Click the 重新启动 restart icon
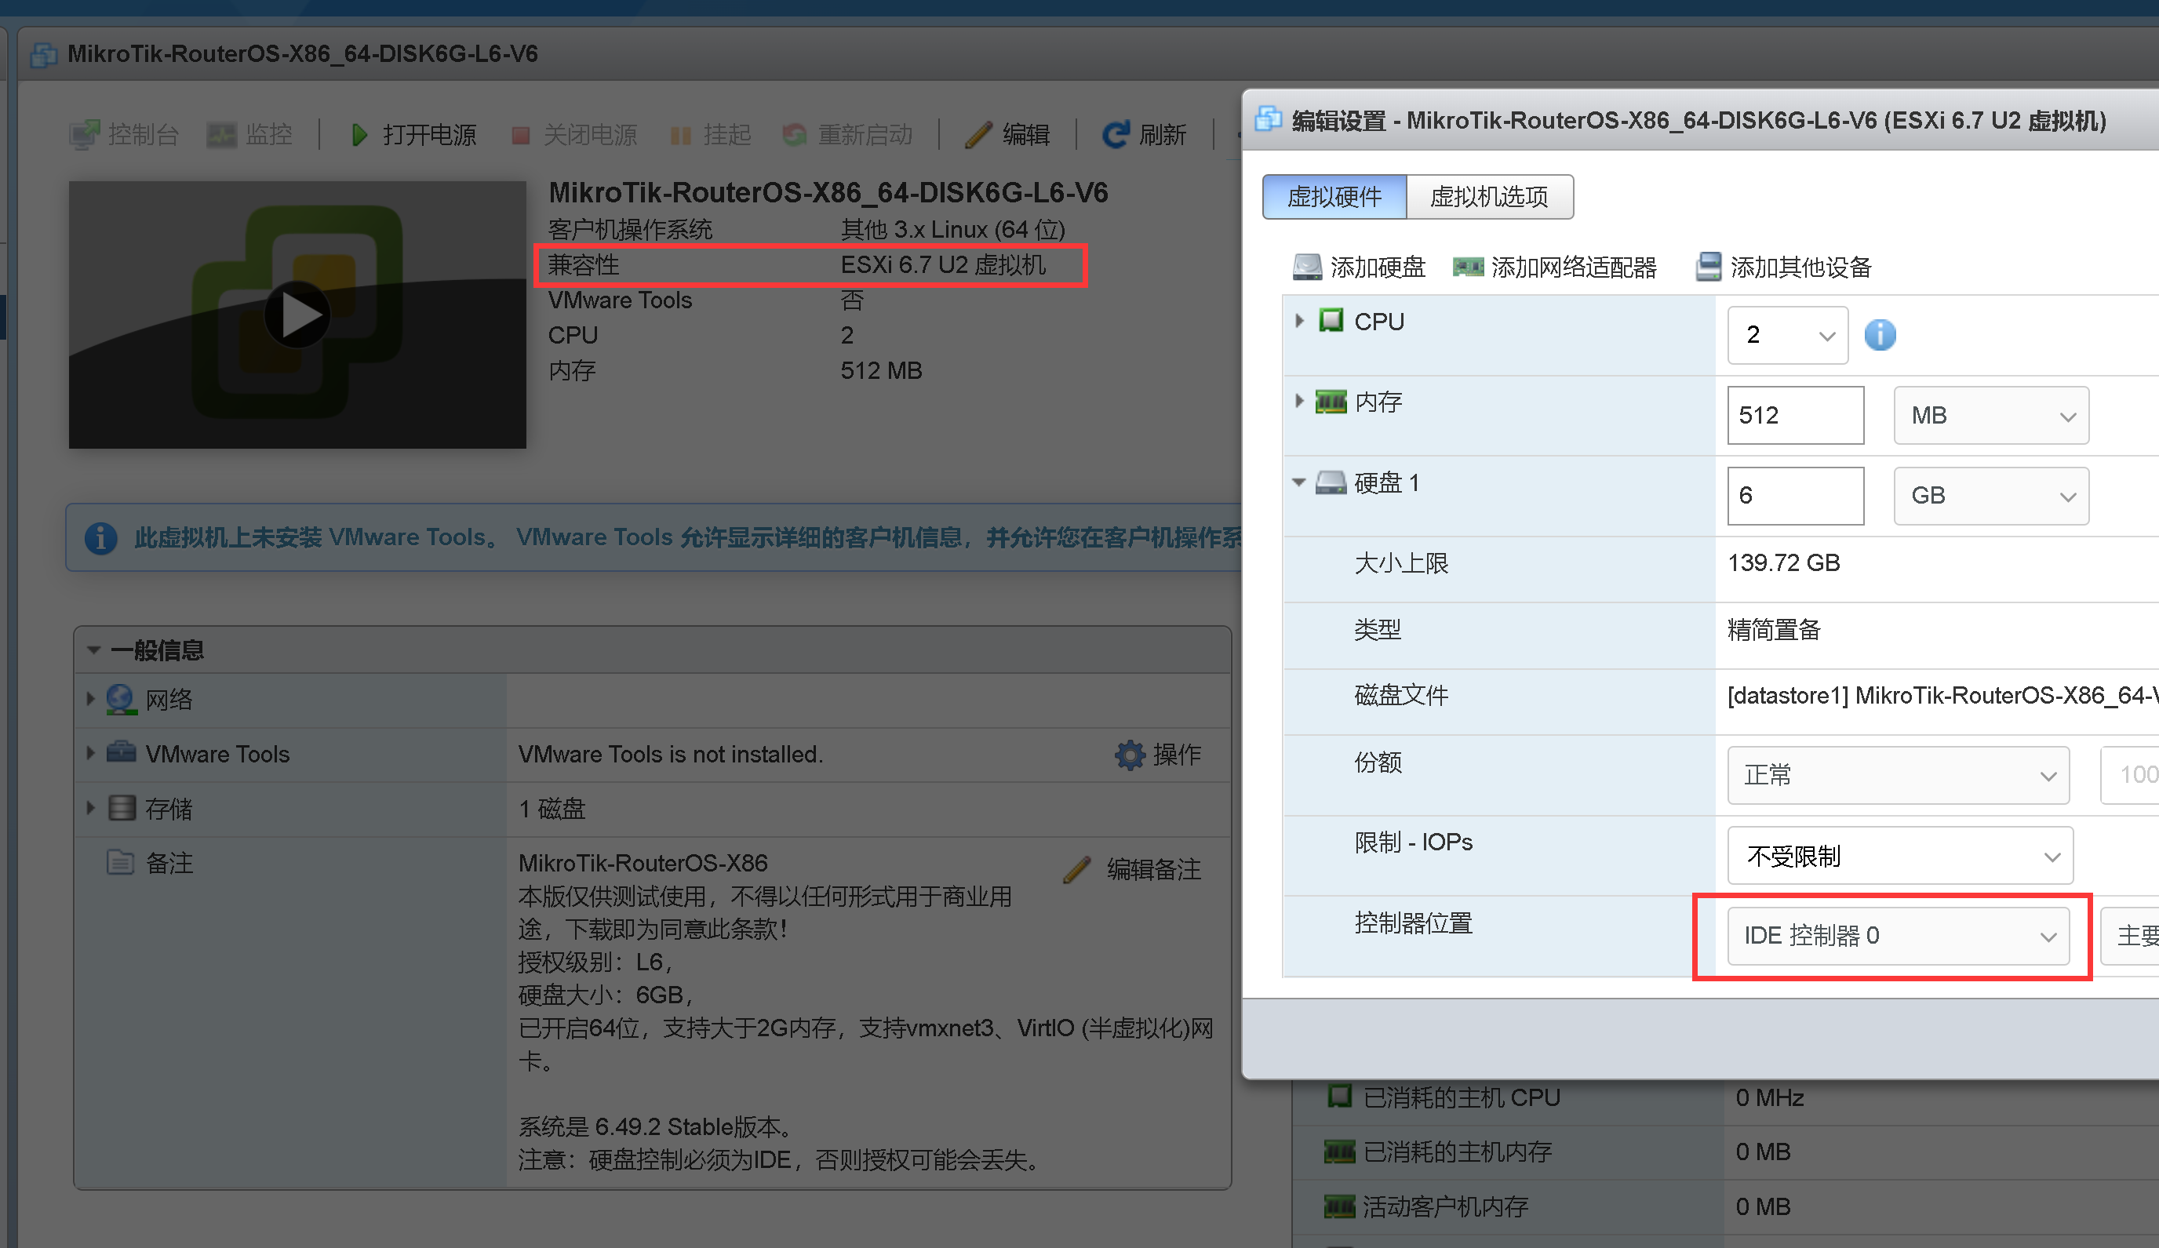The width and height of the screenshot is (2159, 1248). coord(794,134)
